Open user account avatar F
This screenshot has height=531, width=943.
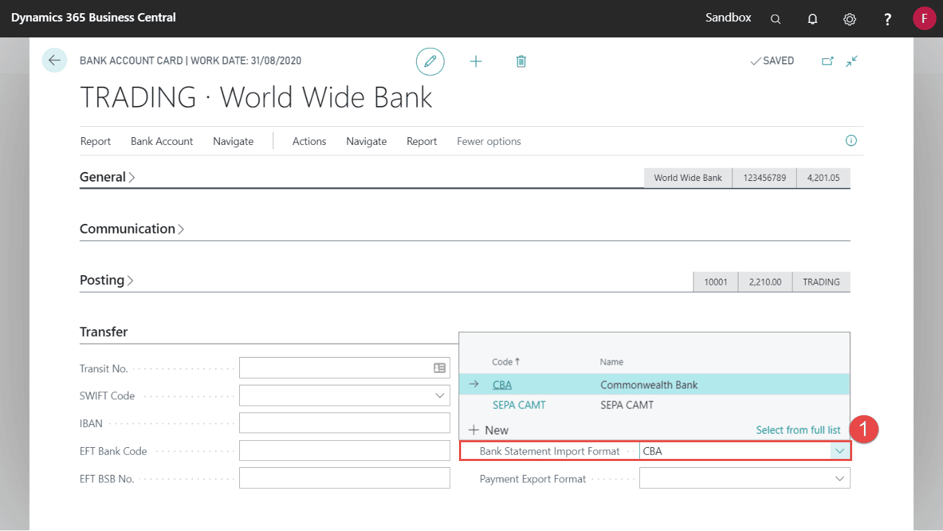pyautogui.click(x=924, y=18)
